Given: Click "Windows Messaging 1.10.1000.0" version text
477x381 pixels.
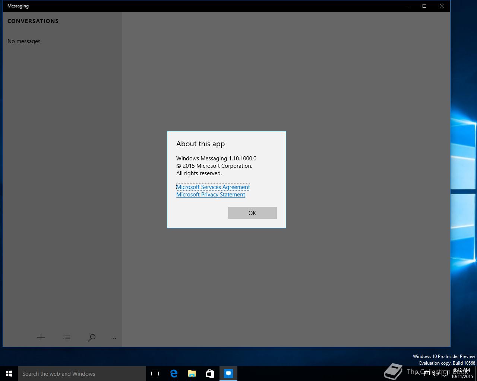Looking at the screenshot, I should coord(216,159).
